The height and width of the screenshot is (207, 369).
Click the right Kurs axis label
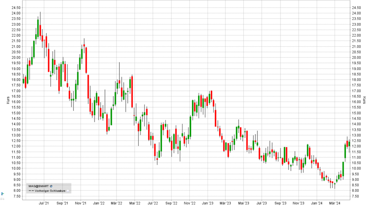click(364, 100)
